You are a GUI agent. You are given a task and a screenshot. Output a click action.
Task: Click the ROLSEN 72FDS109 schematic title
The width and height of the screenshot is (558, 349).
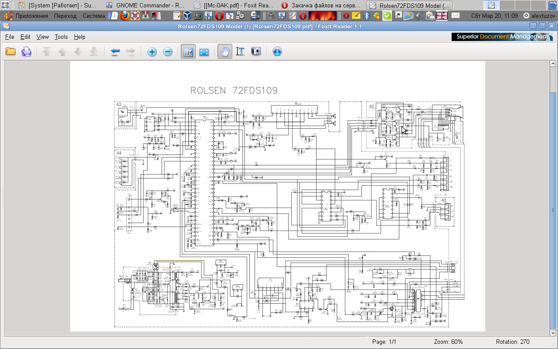pos(234,91)
